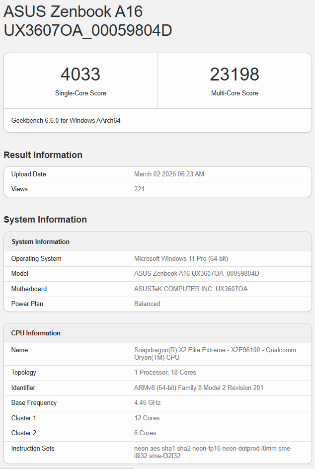Click the upload date value March 02 2026
This screenshot has height=469, width=315.
169,174
